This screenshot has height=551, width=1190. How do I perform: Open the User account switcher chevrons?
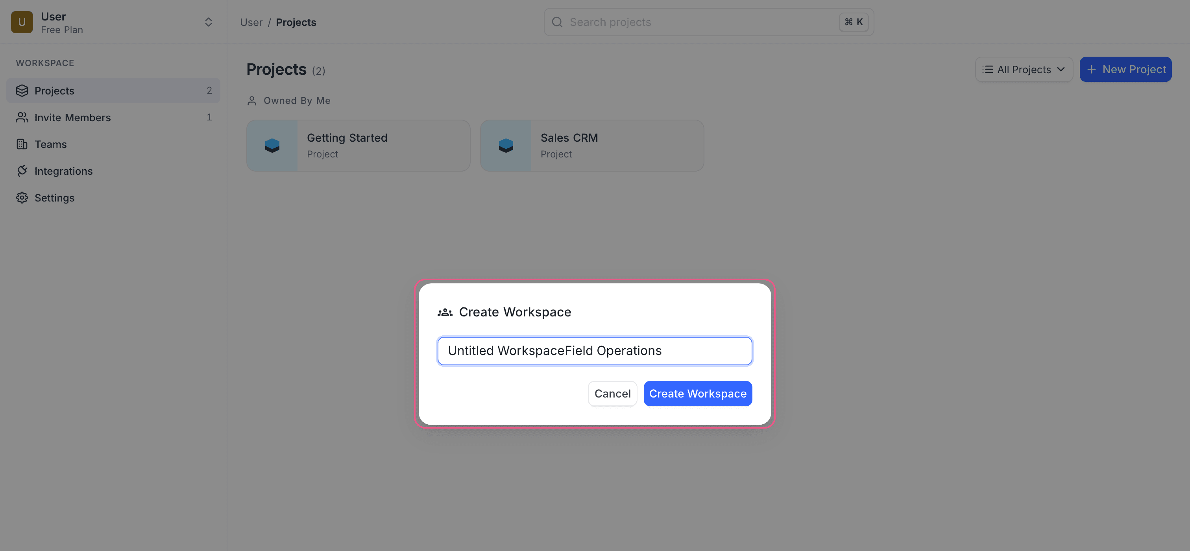pyautogui.click(x=208, y=22)
